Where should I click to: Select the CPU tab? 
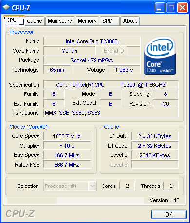[14, 20]
